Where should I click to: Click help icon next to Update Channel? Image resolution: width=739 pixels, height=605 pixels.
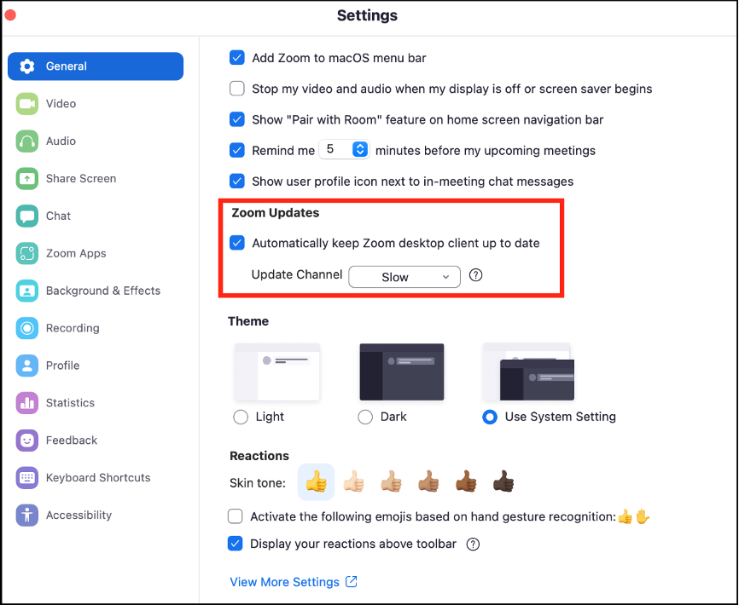(x=476, y=276)
